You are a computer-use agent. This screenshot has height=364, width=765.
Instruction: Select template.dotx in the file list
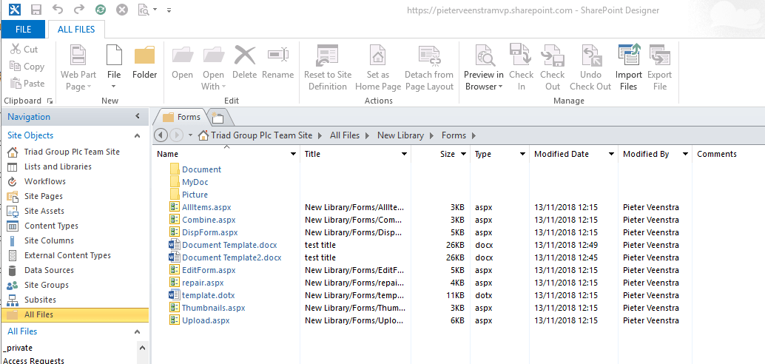coord(209,295)
